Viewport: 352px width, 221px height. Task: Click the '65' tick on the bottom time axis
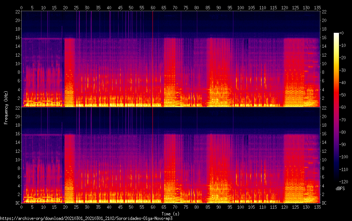164,207
